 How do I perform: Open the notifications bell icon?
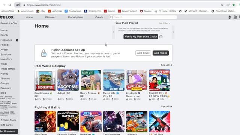229,17
